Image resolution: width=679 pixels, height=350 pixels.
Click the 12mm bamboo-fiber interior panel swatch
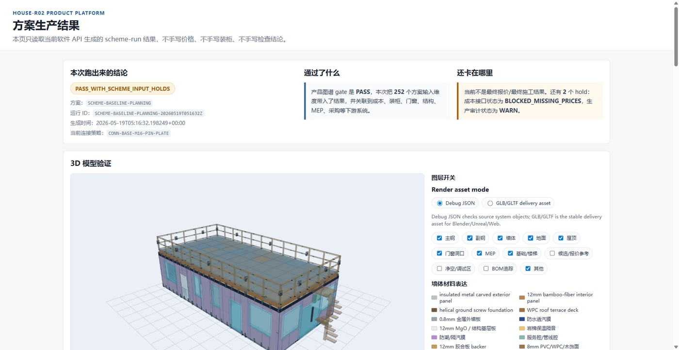522,298
